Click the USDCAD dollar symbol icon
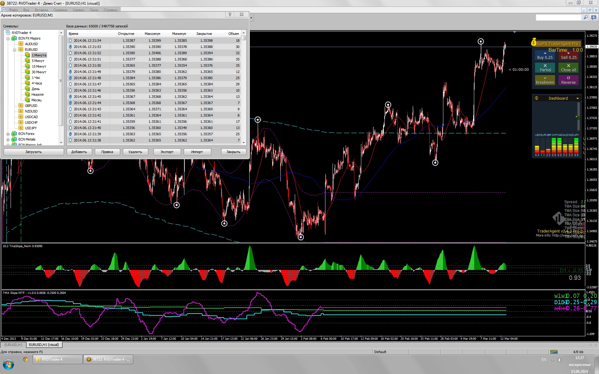599x374 pixels. (x=21, y=117)
